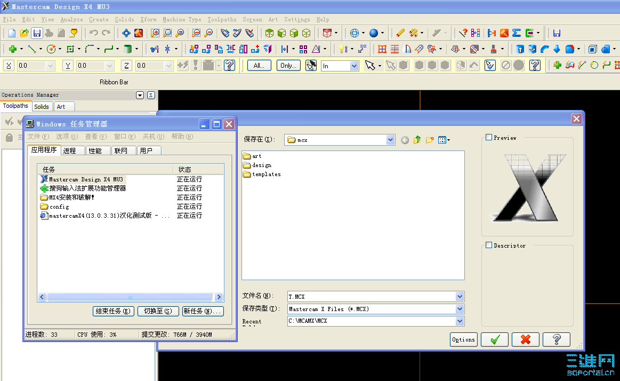Click the blue globe view icon
Screen dimensions: 620x381
355,33
